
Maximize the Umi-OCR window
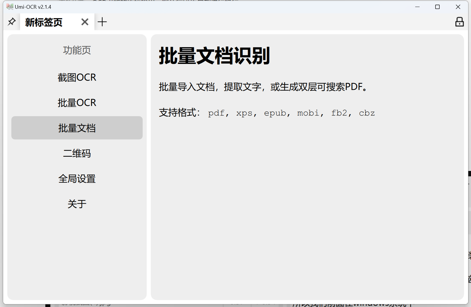pyautogui.click(x=437, y=7)
